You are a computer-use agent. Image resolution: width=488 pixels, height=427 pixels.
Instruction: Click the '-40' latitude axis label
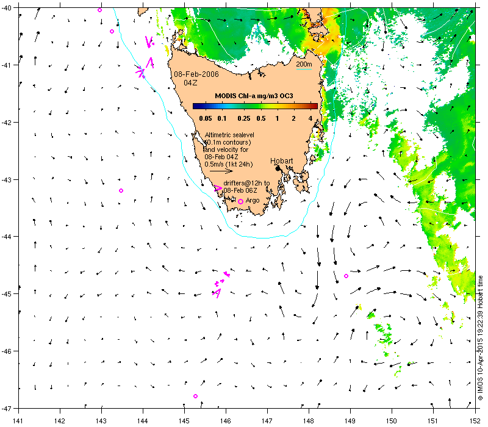(x=6, y=8)
